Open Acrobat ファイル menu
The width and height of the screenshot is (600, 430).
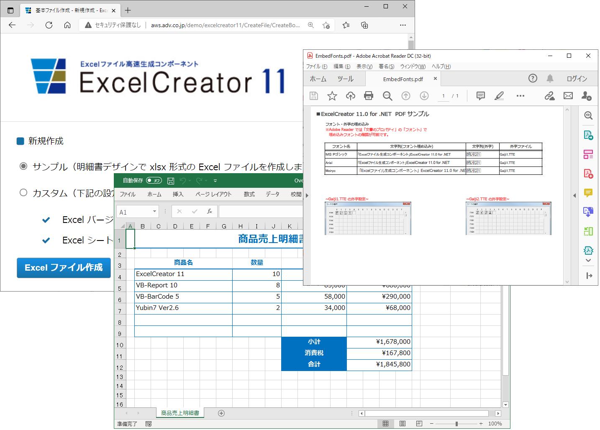[x=317, y=67]
